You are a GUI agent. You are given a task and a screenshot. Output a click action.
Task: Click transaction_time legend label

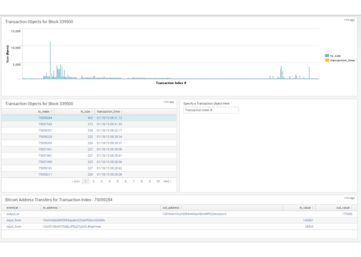point(342,60)
